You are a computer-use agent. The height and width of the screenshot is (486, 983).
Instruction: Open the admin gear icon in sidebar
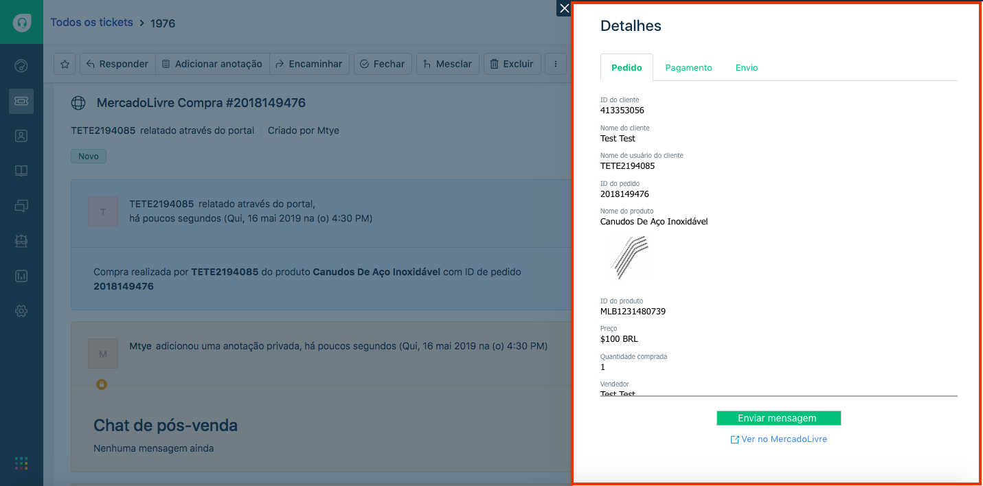21,311
